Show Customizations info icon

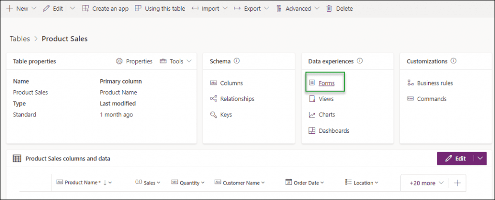(x=453, y=61)
